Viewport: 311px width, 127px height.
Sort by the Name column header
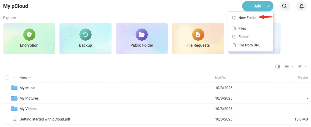pyautogui.click(x=23, y=78)
